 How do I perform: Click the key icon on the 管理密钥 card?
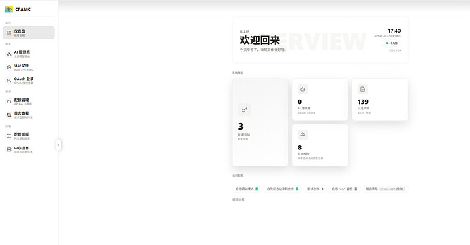[245, 110]
